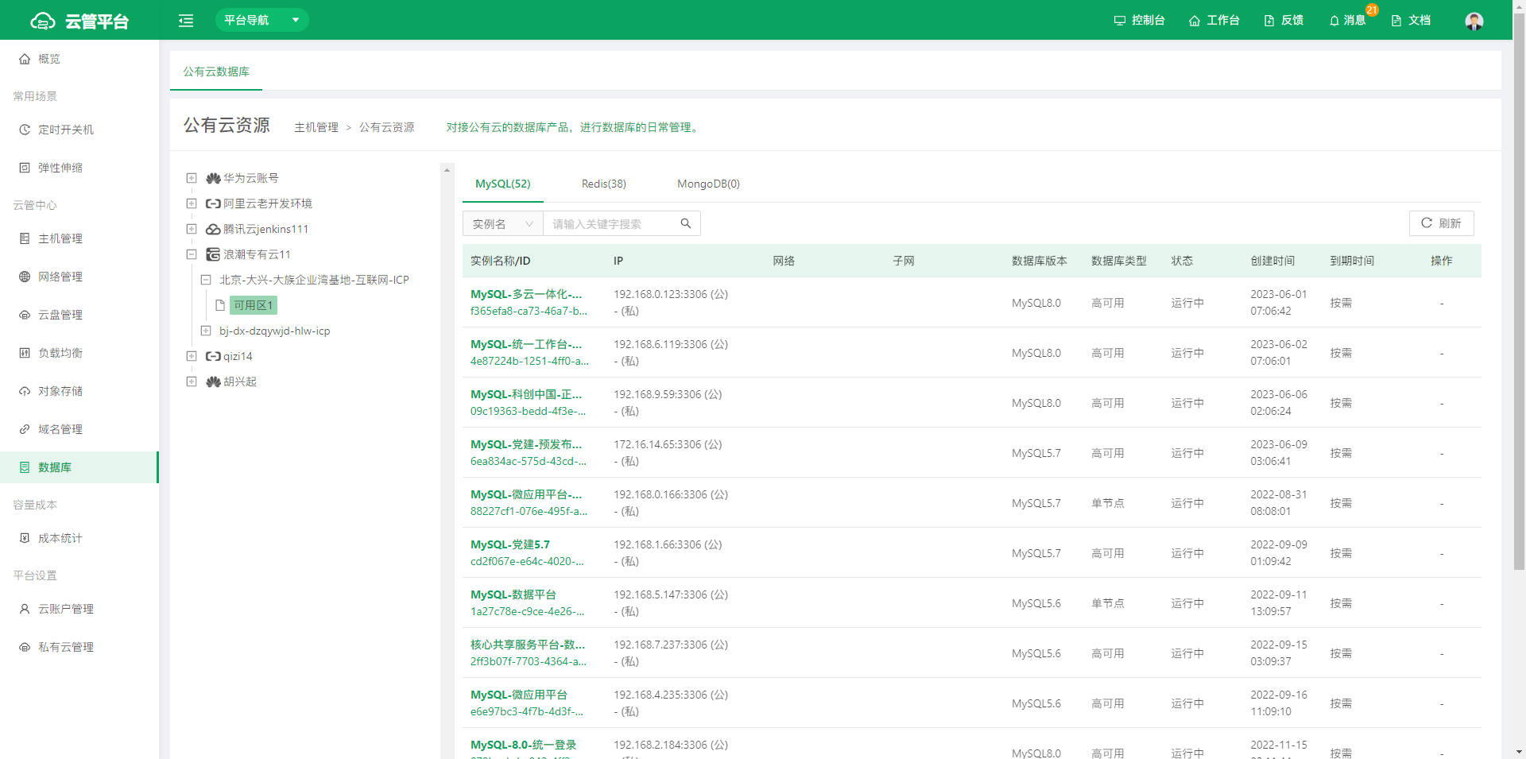Open instance MySQL-多云一体化
The width and height of the screenshot is (1526, 759).
tap(526, 294)
